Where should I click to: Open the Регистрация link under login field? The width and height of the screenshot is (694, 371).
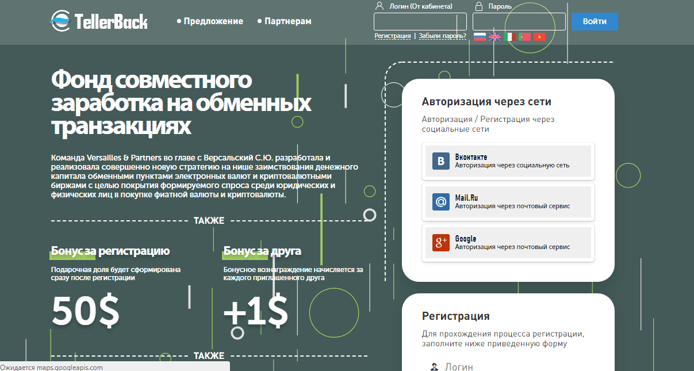pos(392,36)
